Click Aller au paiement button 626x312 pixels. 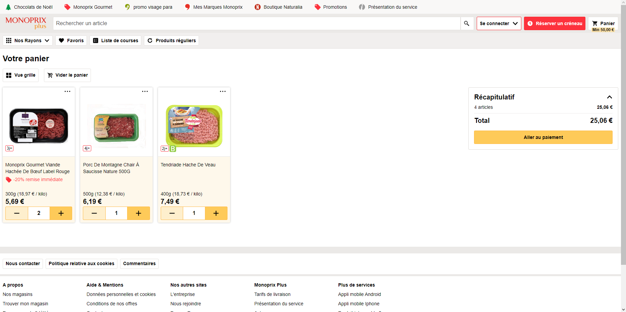(543, 137)
